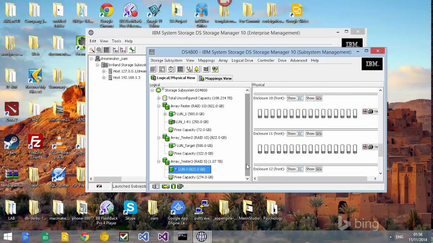
Task: Click the wrench icon in Enterprise Management toolbar
Action: [132, 50]
